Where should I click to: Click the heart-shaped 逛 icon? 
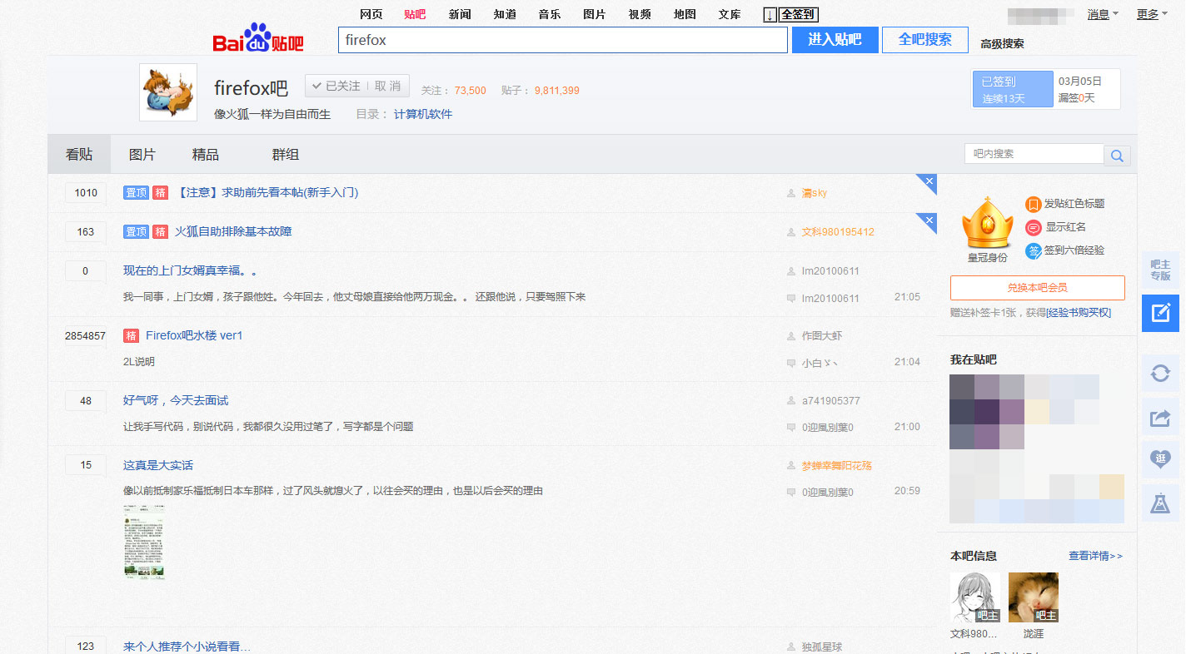click(1160, 460)
